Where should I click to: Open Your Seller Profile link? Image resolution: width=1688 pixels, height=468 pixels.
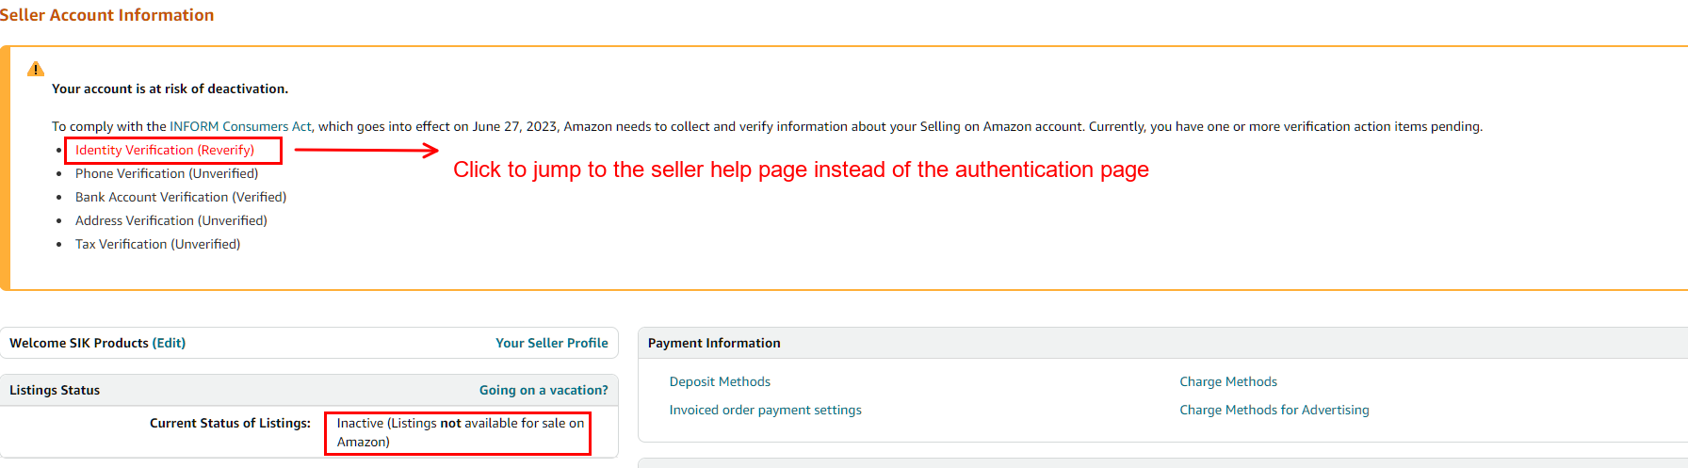(552, 343)
